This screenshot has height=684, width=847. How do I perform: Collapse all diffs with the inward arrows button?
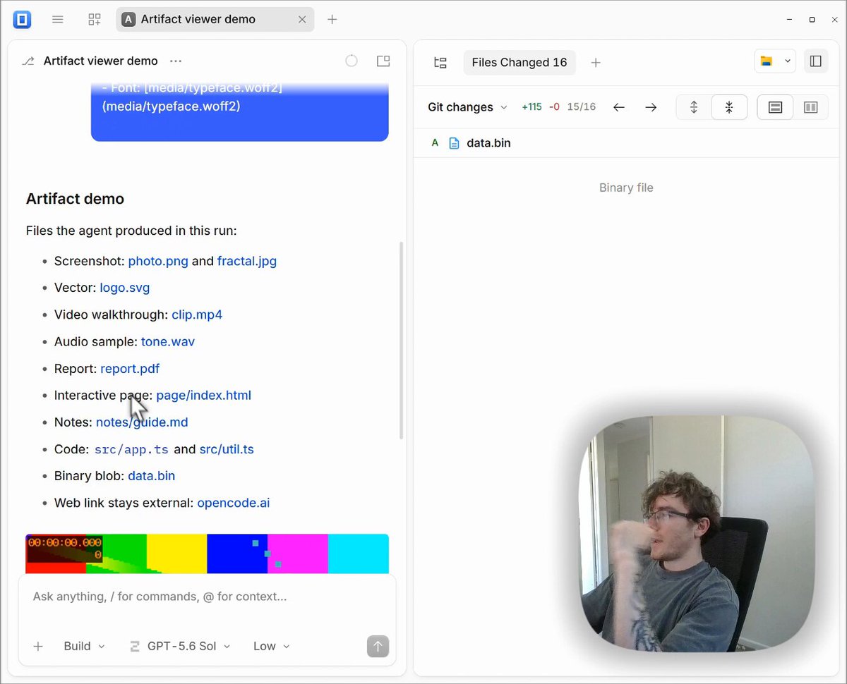pyautogui.click(x=729, y=107)
